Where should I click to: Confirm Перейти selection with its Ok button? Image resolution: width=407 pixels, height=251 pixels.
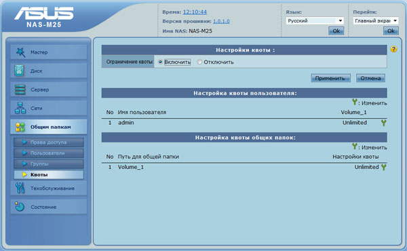coord(391,31)
